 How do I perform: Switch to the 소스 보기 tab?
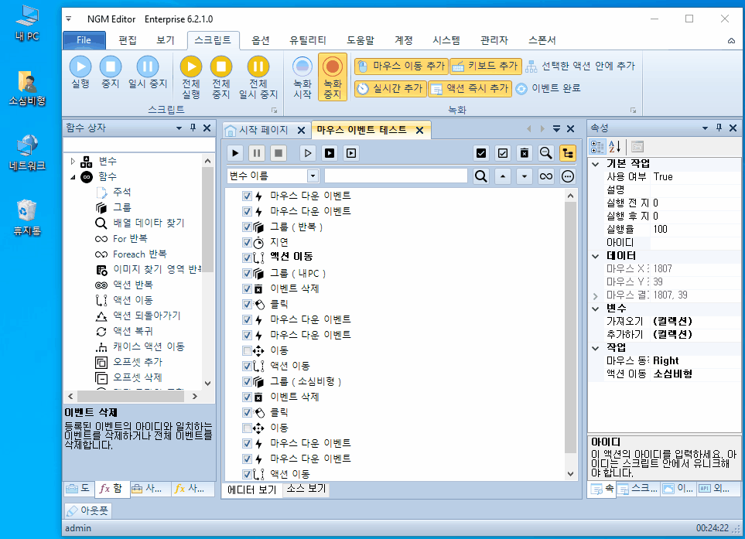point(306,489)
